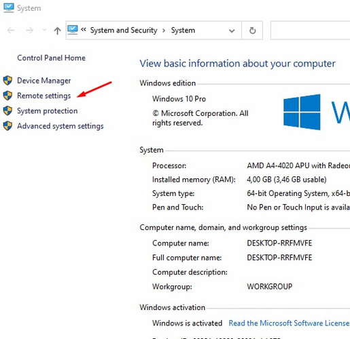Open Advanced system settings link

pos(60,126)
